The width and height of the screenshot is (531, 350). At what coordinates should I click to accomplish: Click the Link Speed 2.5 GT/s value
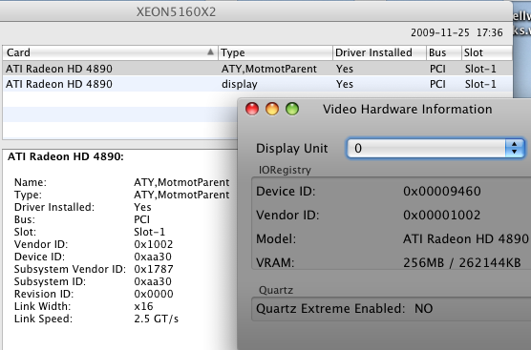[x=156, y=319]
